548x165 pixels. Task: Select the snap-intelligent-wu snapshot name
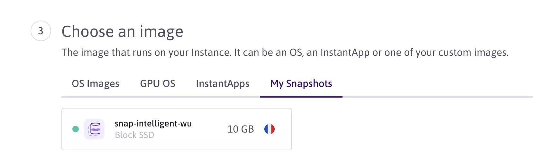[x=153, y=124]
